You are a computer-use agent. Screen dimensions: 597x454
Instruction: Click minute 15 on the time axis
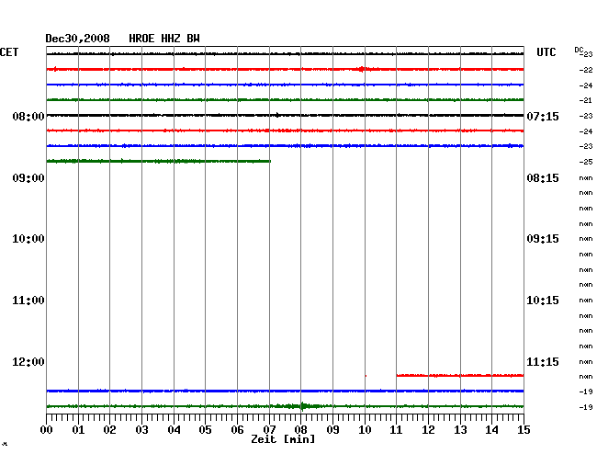pos(524,430)
